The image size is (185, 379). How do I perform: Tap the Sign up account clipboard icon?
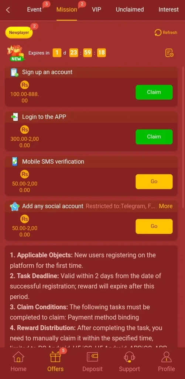coord(14,72)
